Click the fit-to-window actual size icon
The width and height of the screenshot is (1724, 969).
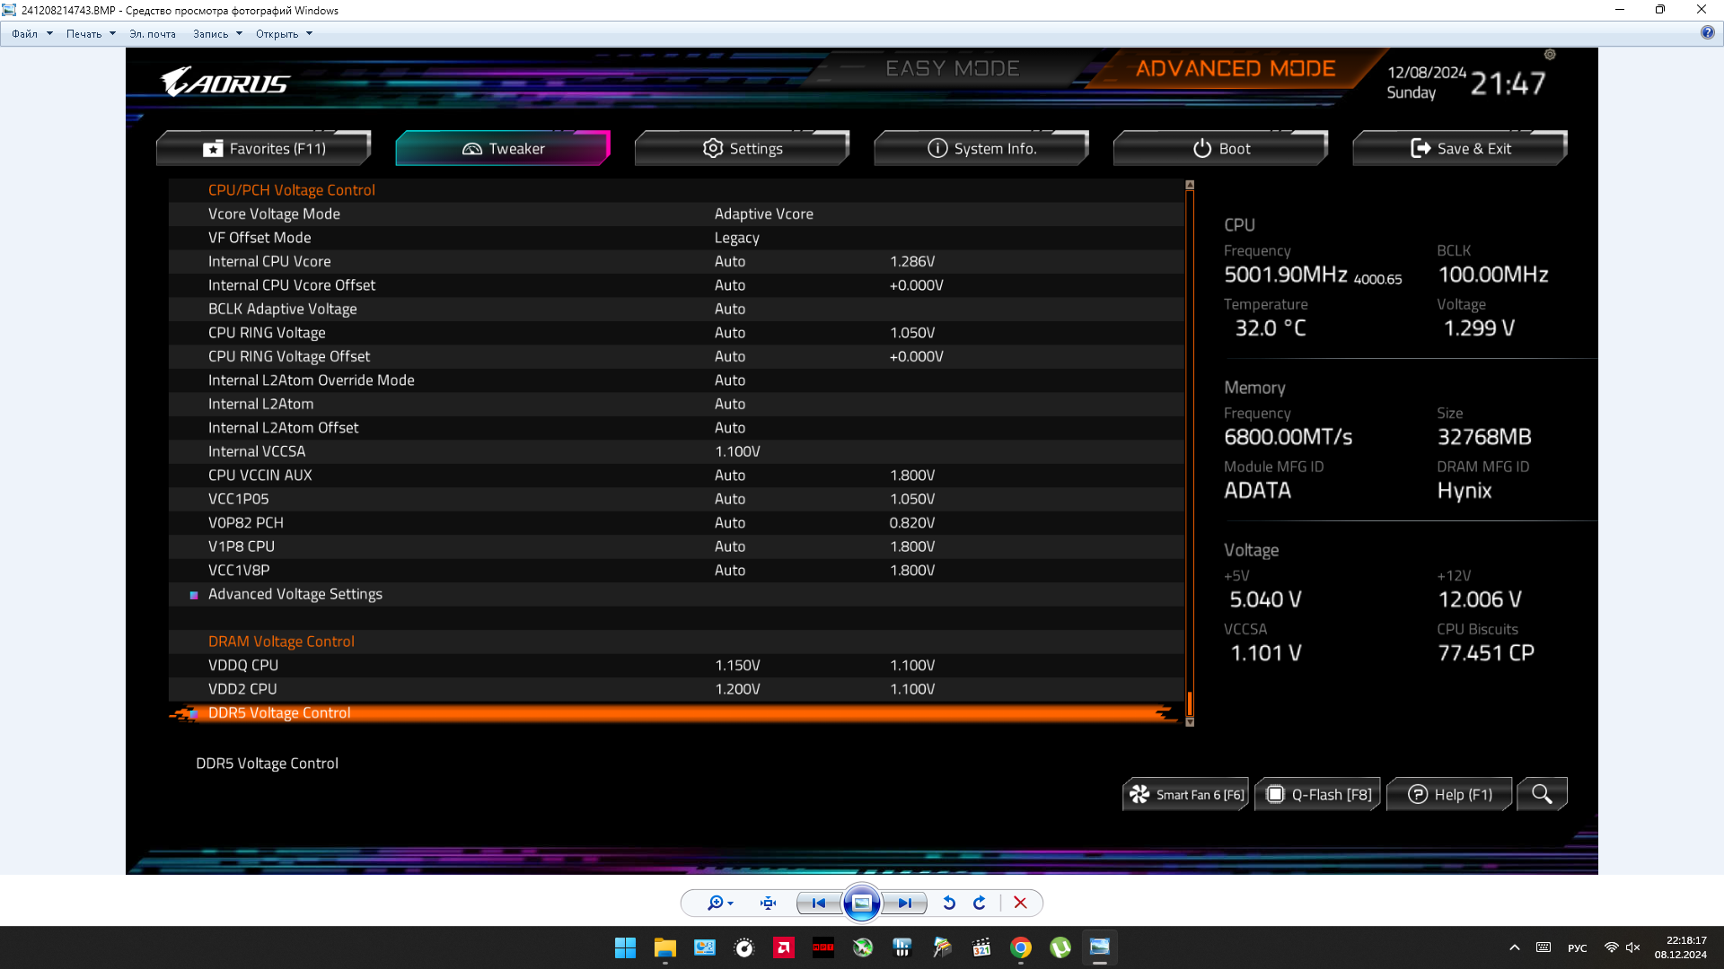point(769,904)
